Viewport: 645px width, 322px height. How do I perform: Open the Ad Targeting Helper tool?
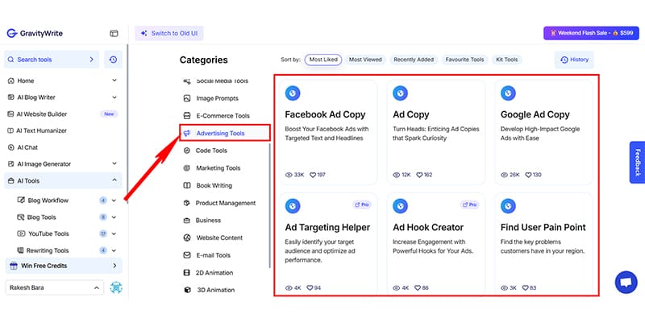(328, 243)
